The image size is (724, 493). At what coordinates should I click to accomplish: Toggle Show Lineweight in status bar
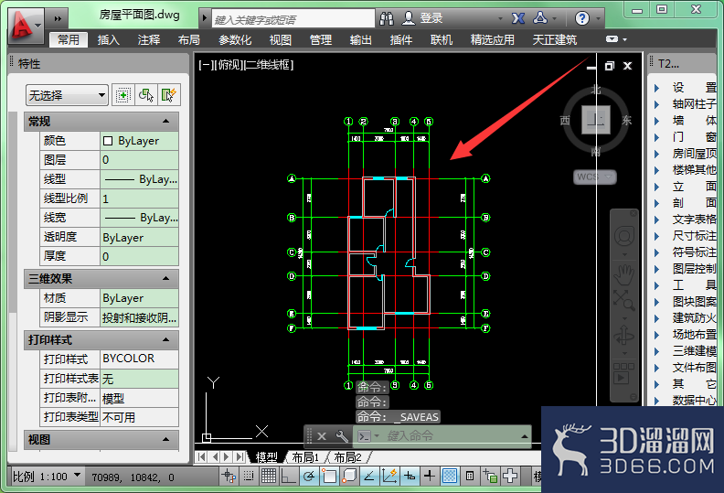430,476
